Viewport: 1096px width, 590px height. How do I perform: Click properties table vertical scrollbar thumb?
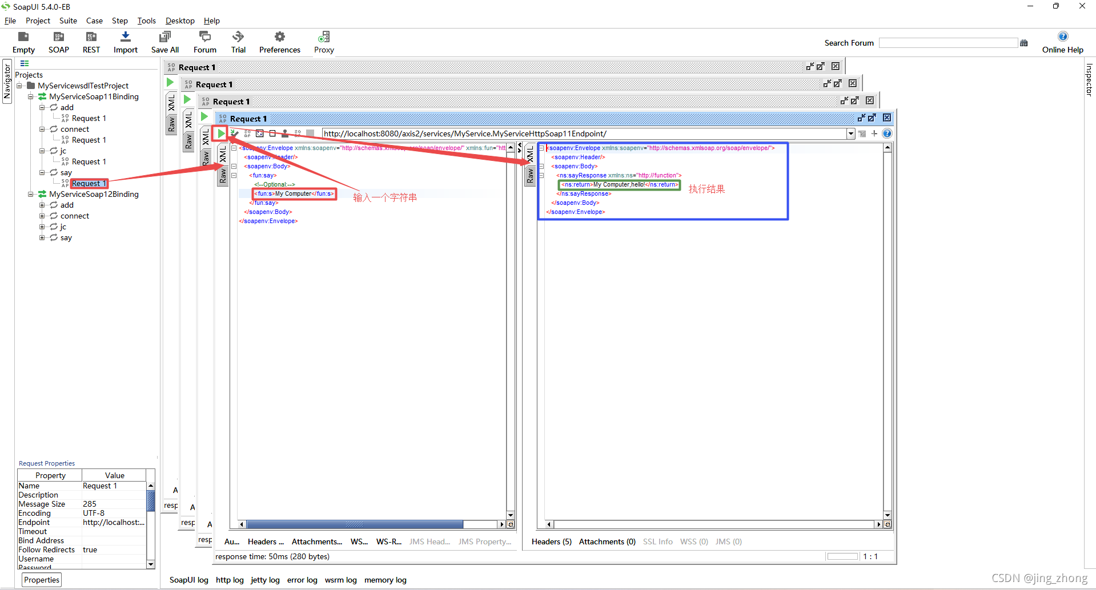151,501
